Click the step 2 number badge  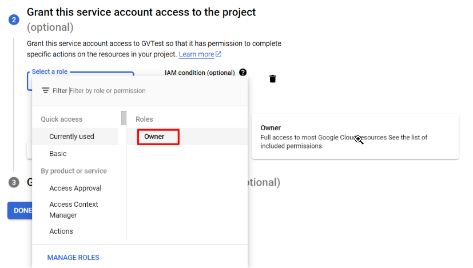14,19
